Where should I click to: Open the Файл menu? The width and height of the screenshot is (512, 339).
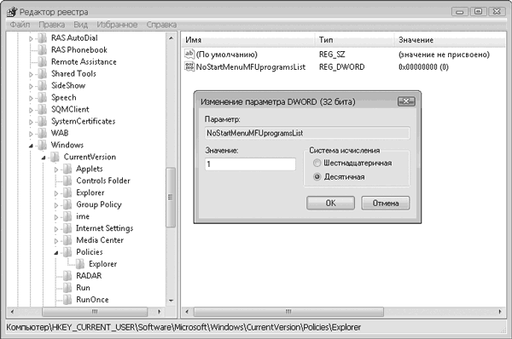[x=20, y=25]
